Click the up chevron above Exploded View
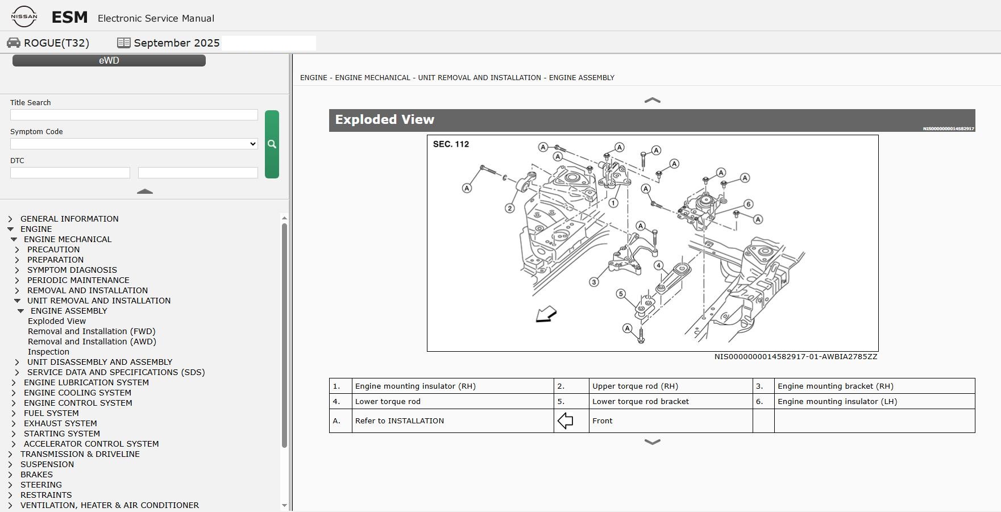Screen dimensions: 1001x512 (652, 100)
